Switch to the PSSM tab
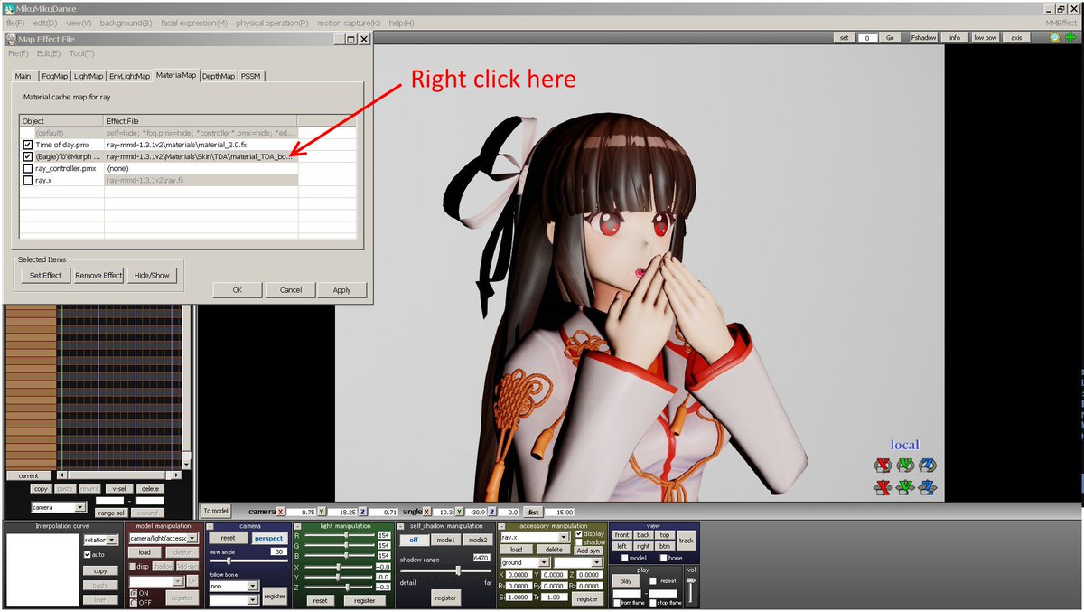The image size is (1084, 612). (x=250, y=76)
